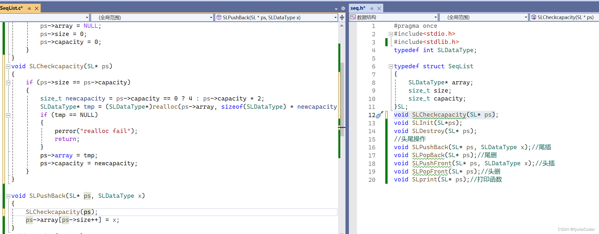Click line number 20 in seq.h
Image resolution: width=599 pixels, height=234 pixels.
372,180
